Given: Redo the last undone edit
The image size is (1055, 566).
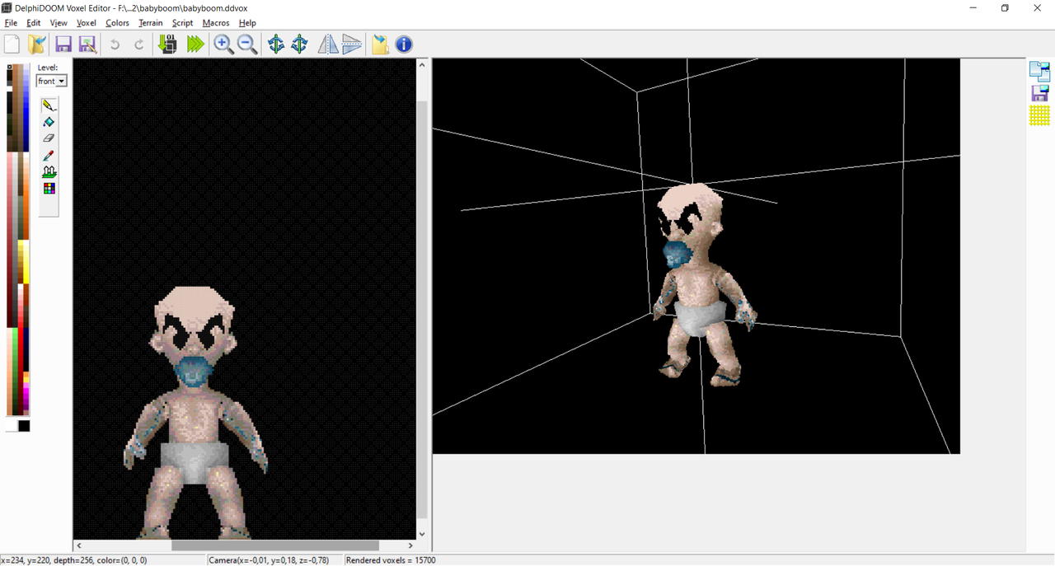Looking at the screenshot, I should [138, 44].
